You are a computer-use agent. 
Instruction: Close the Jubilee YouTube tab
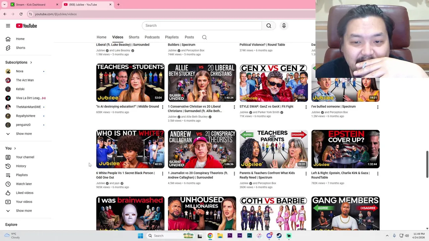[x=110, y=5]
